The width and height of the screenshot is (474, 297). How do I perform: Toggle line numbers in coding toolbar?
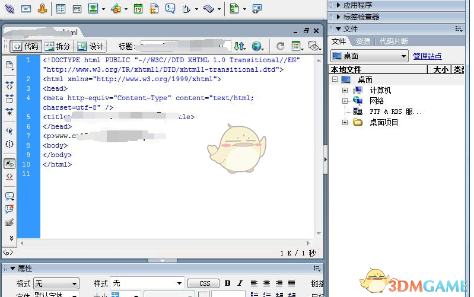pos(9,164)
